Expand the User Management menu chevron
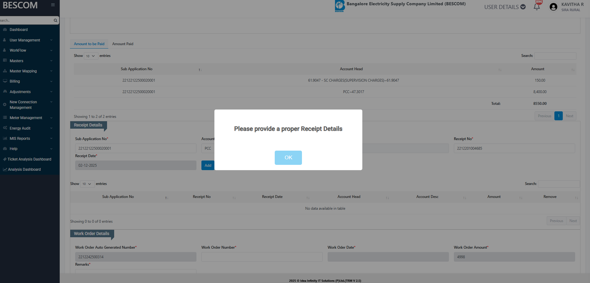The image size is (590, 283). pos(51,40)
